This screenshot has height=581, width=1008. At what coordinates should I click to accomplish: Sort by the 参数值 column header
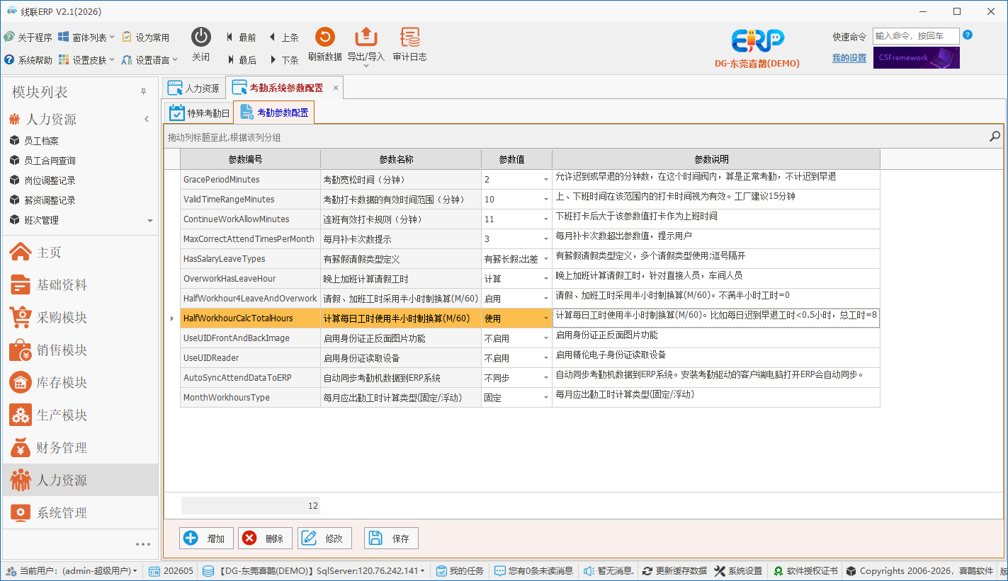[x=517, y=159]
